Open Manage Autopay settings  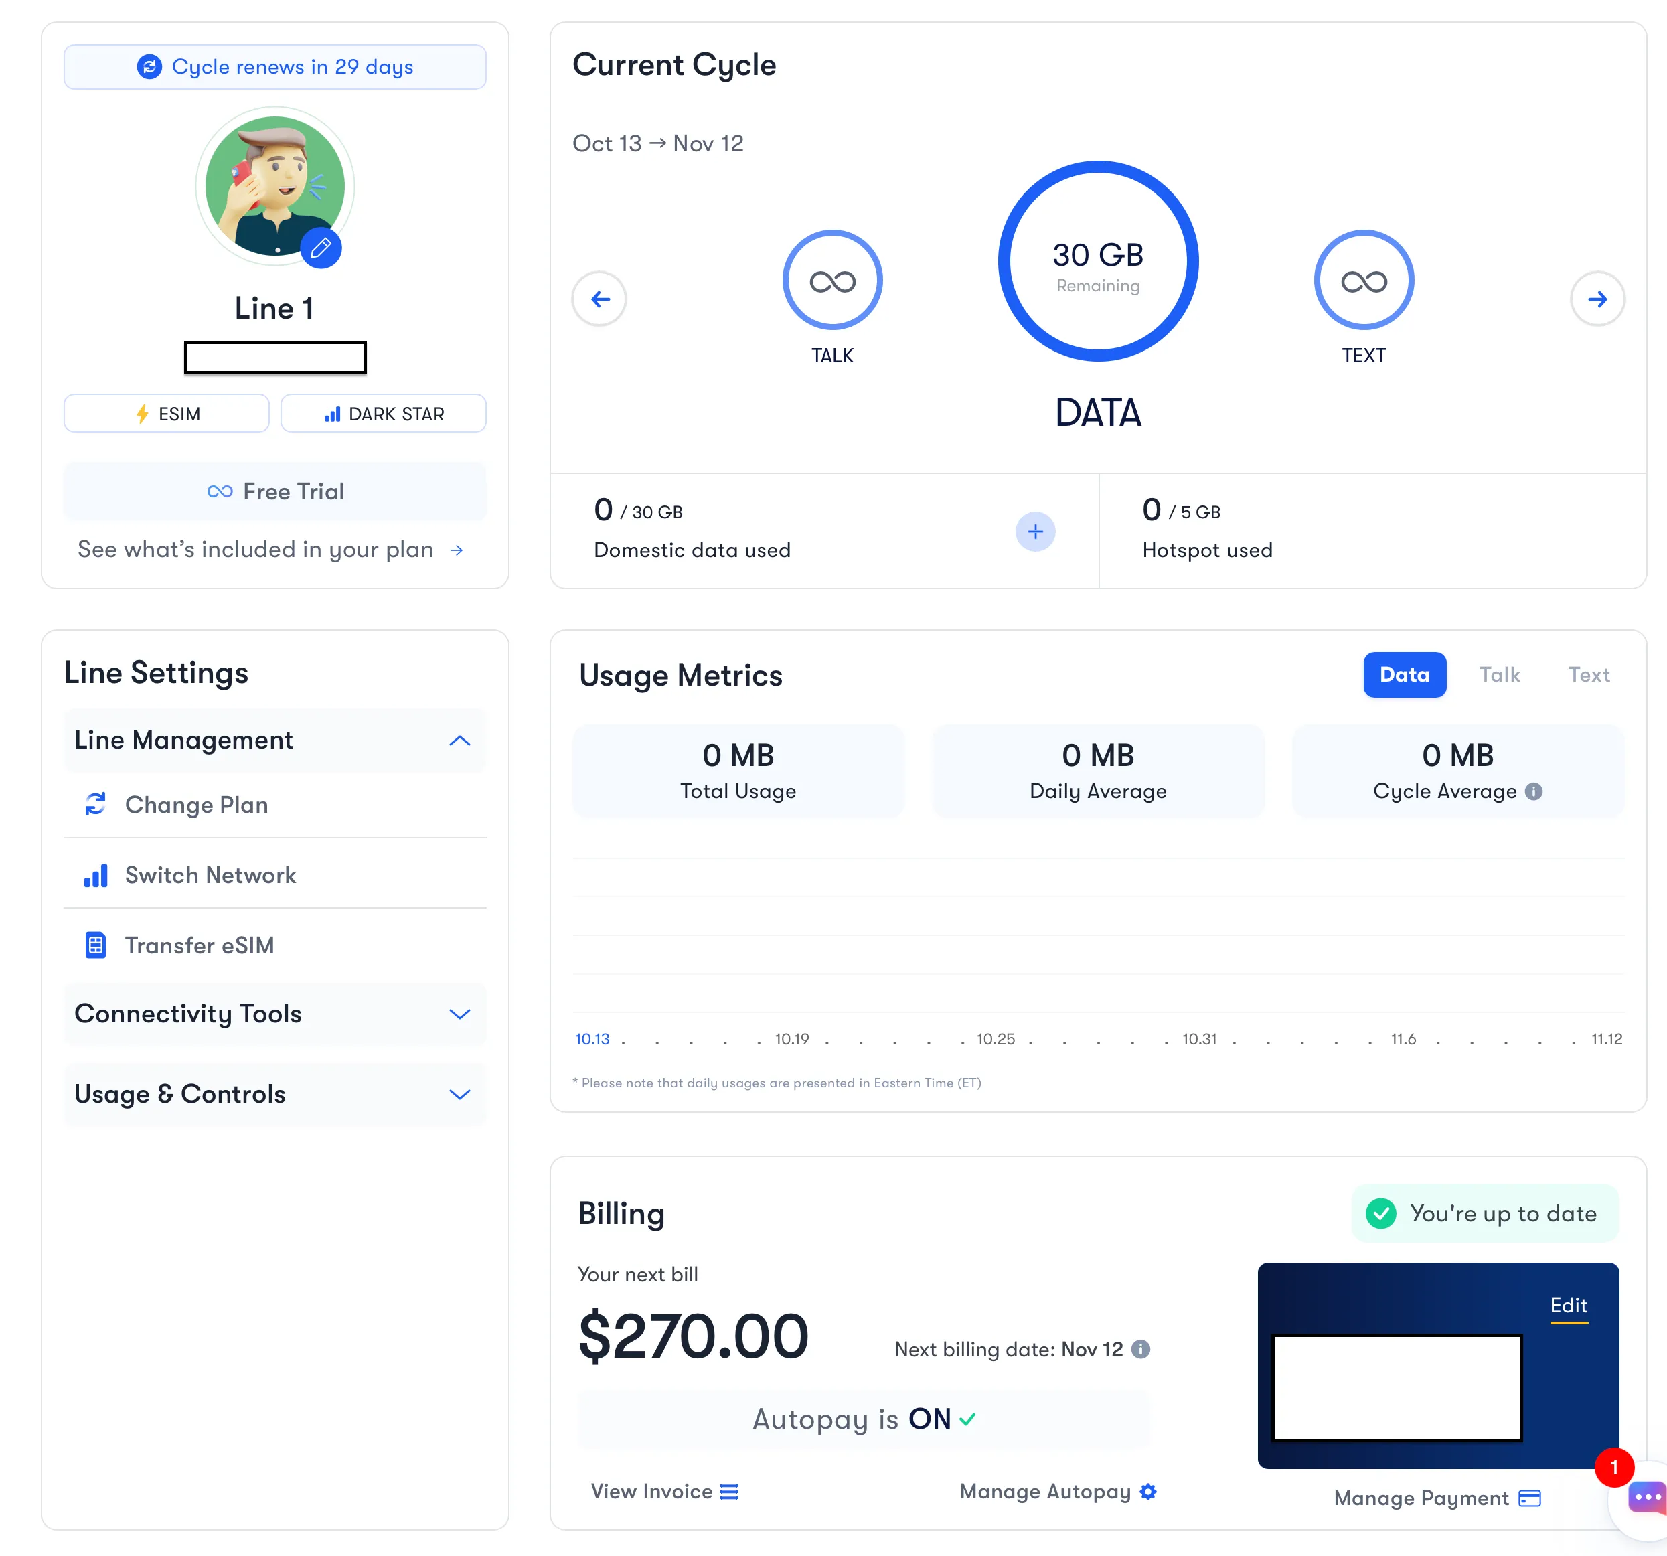tap(1057, 1492)
